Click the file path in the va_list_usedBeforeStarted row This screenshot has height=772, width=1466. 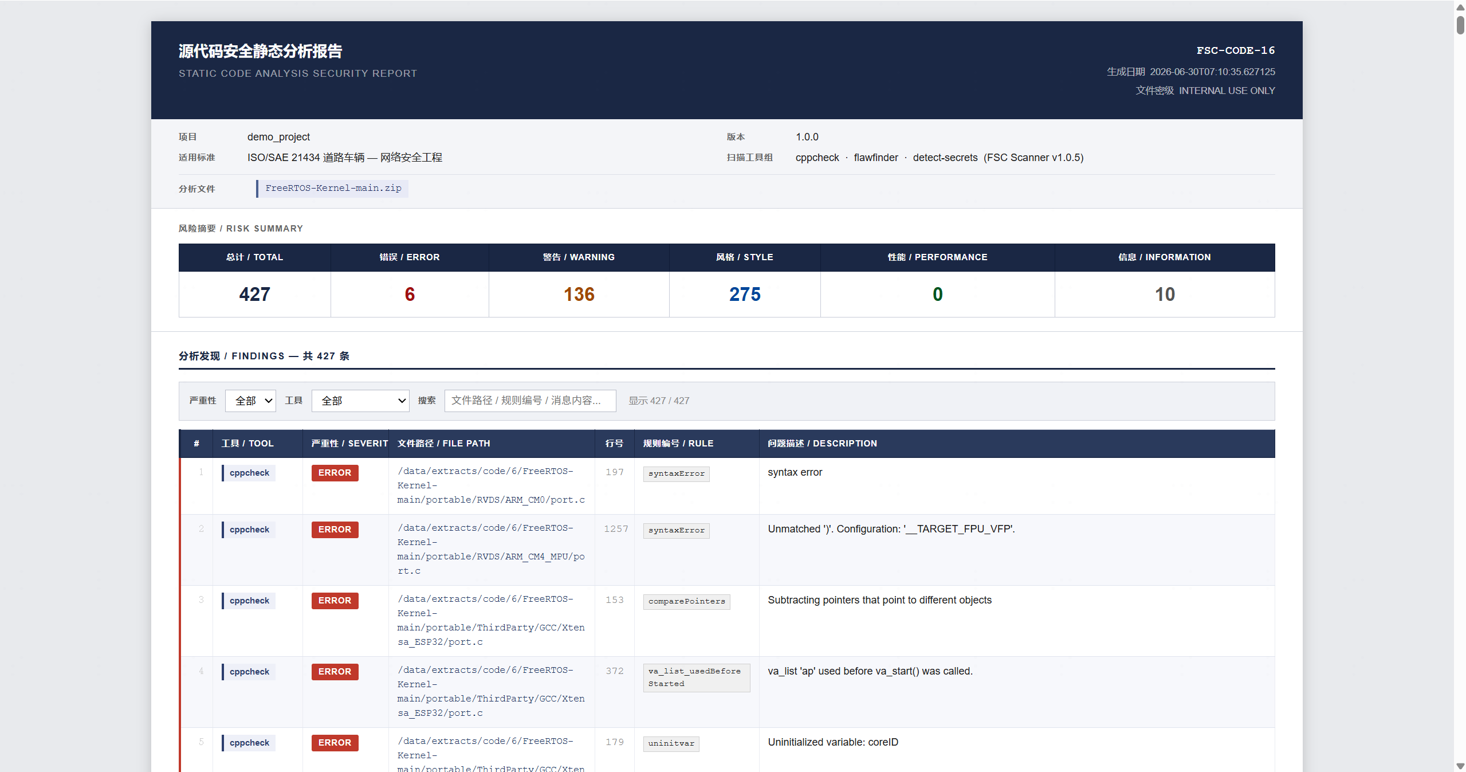coord(491,692)
